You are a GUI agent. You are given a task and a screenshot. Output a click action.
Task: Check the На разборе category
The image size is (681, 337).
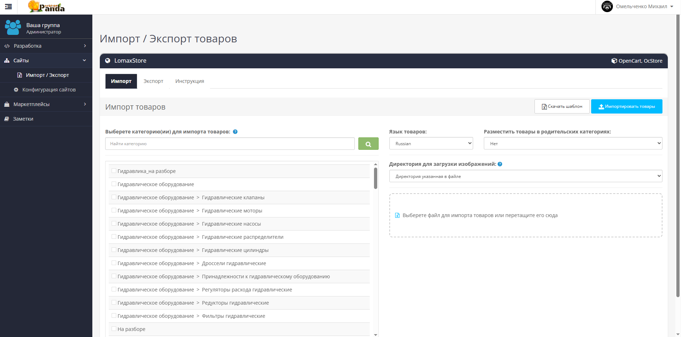coord(114,329)
